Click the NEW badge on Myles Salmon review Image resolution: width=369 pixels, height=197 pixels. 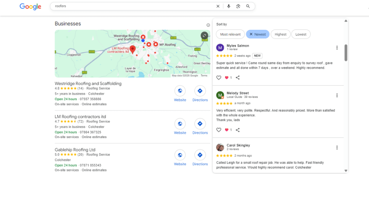257,56
